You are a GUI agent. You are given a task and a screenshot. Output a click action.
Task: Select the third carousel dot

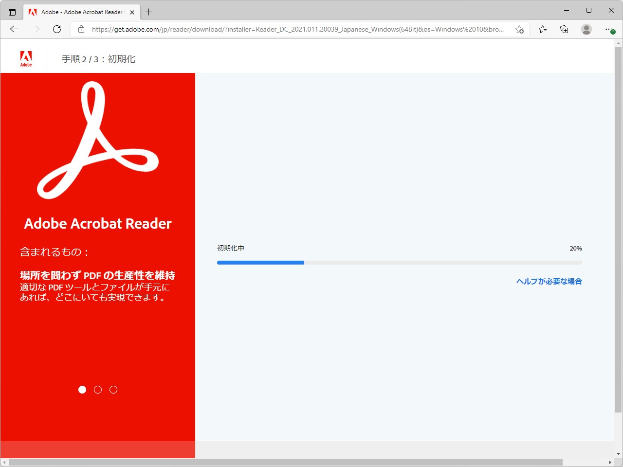point(113,390)
